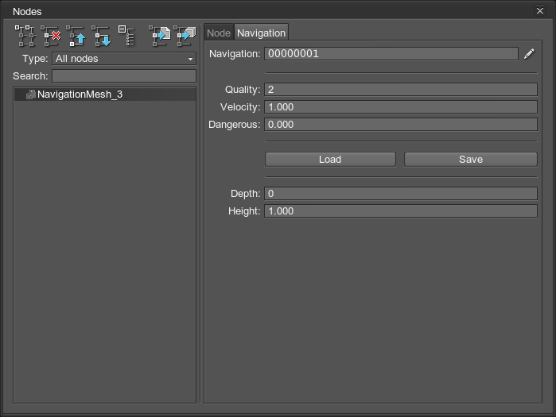Viewport: 556px width, 417px height.
Task: Move node down with the down-arrow icon
Action: click(101, 36)
